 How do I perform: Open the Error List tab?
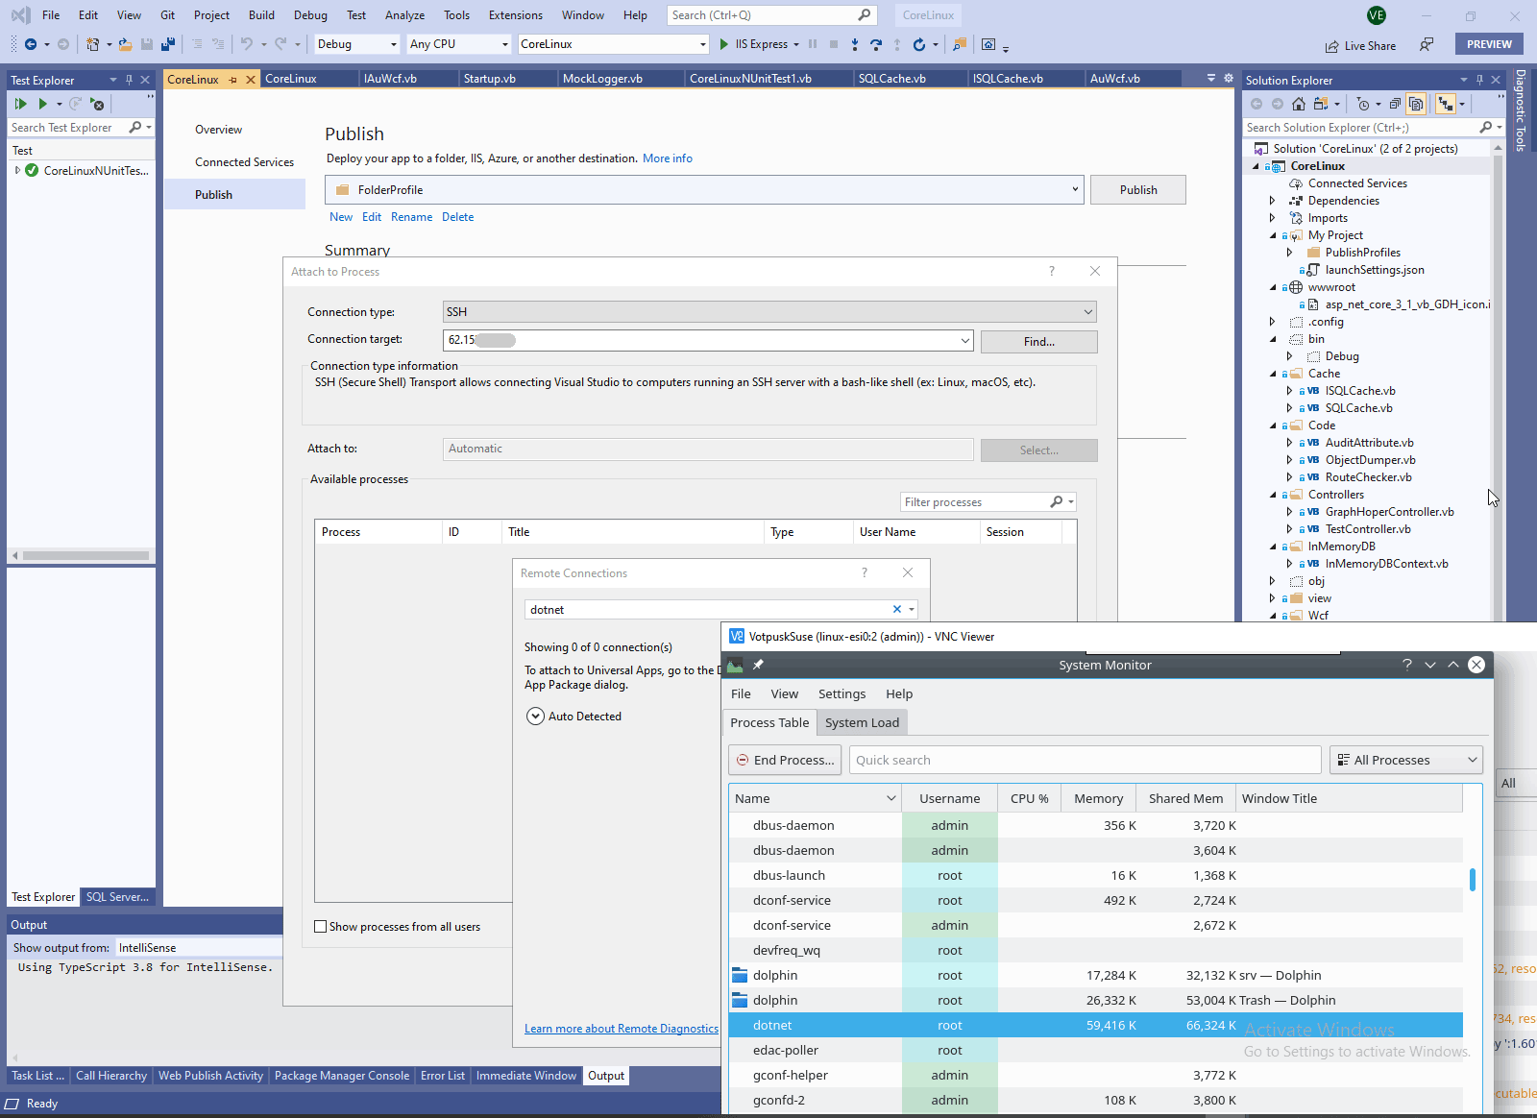point(443,1076)
